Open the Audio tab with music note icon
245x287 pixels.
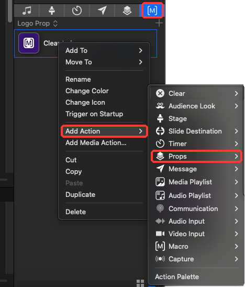[x=27, y=10]
